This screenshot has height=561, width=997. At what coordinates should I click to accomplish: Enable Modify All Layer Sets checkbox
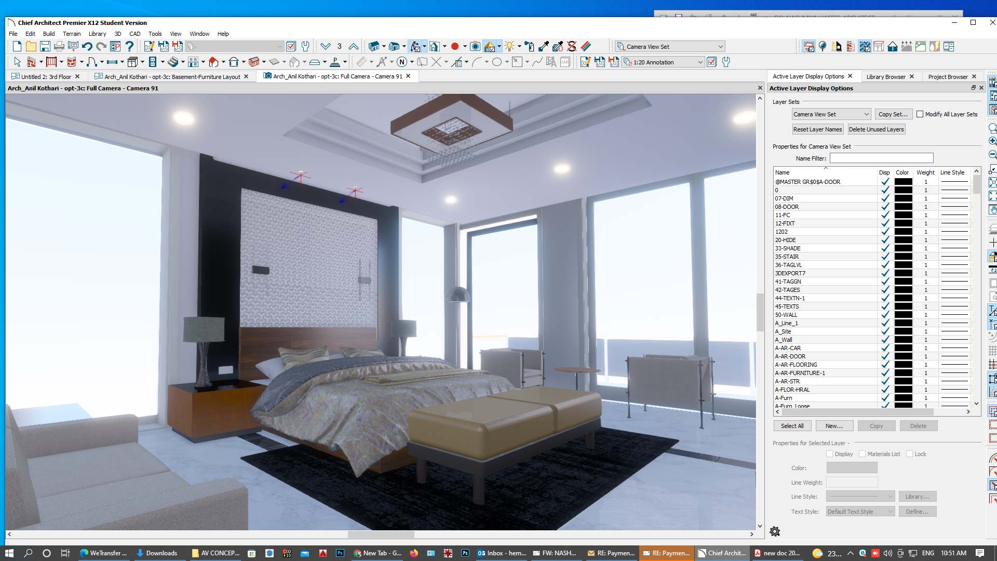tap(920, 114)
